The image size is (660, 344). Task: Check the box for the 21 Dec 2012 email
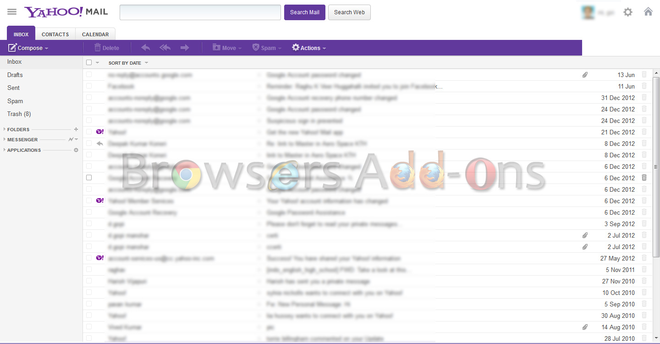coord(89,132)
